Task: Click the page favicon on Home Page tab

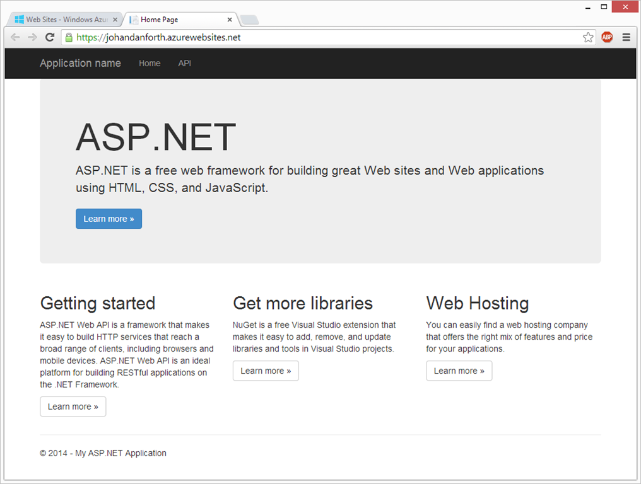Action: pyautogui.click(x=134, y=19)
